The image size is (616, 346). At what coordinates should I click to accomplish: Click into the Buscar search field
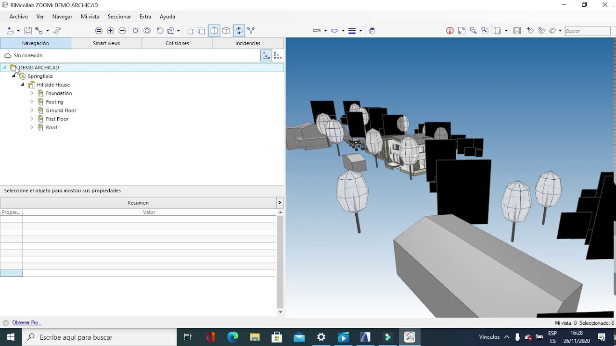click(x=587, y=31)
